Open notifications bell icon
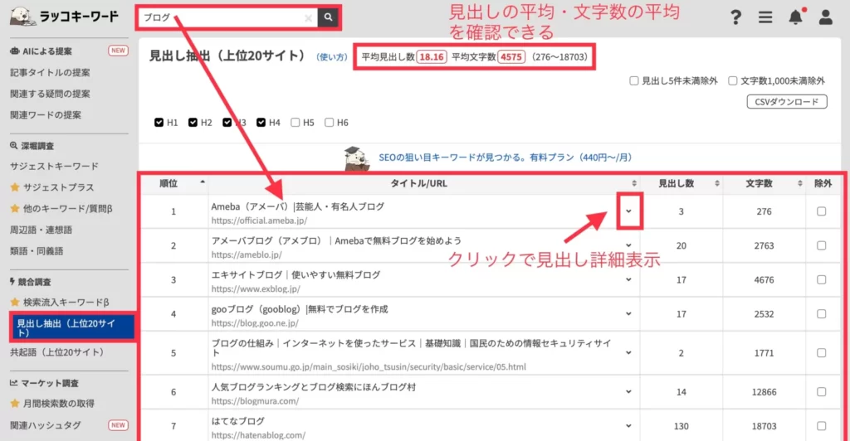This screenshot has width=850, height=441. (x=796, y=17)
